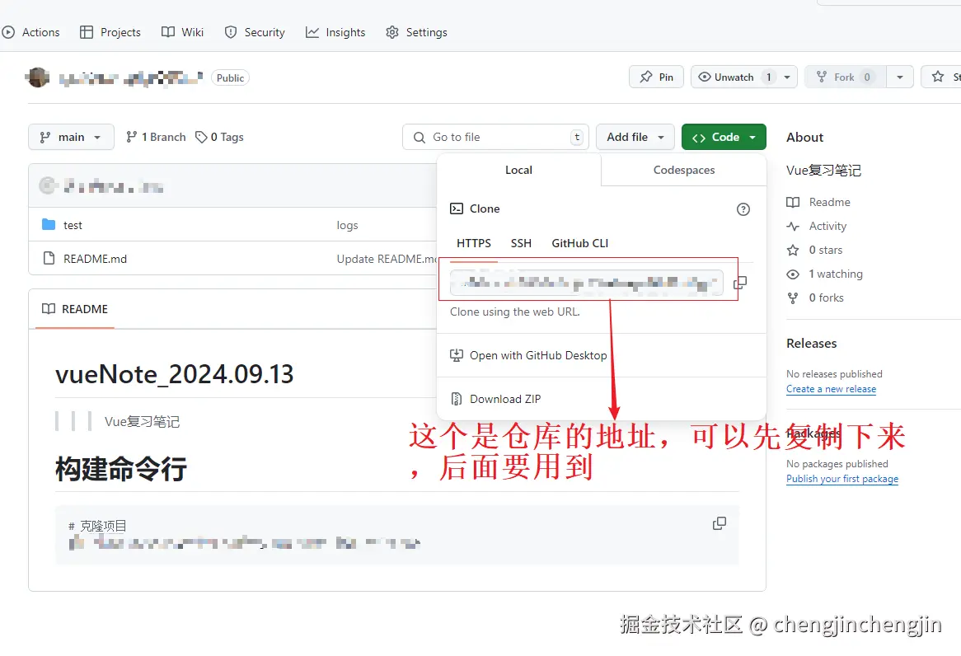Click the No packages published text

[837, 463]
